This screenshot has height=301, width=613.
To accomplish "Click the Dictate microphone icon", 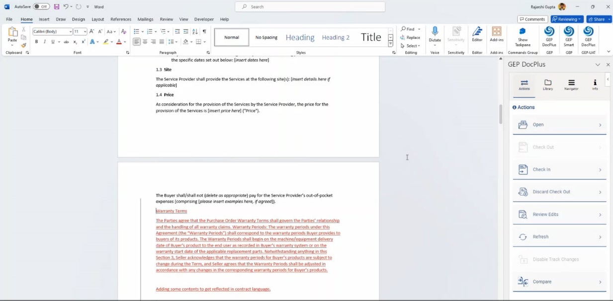I will 435,32.
